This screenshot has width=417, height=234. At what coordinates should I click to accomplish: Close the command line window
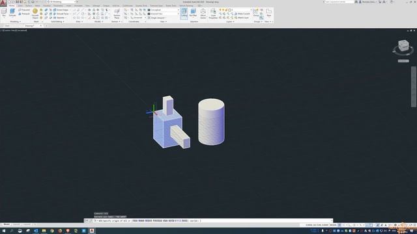[87, 221]
